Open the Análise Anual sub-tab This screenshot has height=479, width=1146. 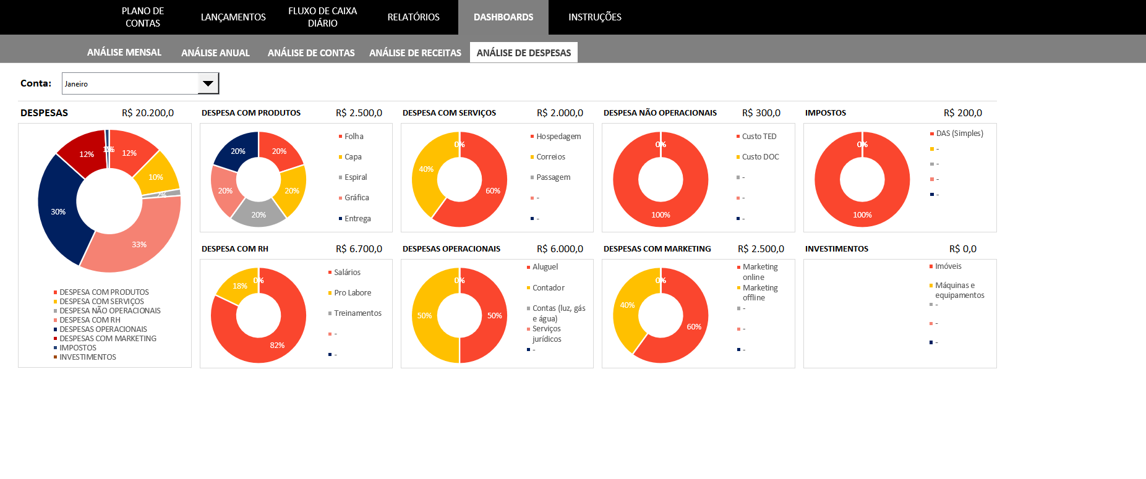(215, 53)
